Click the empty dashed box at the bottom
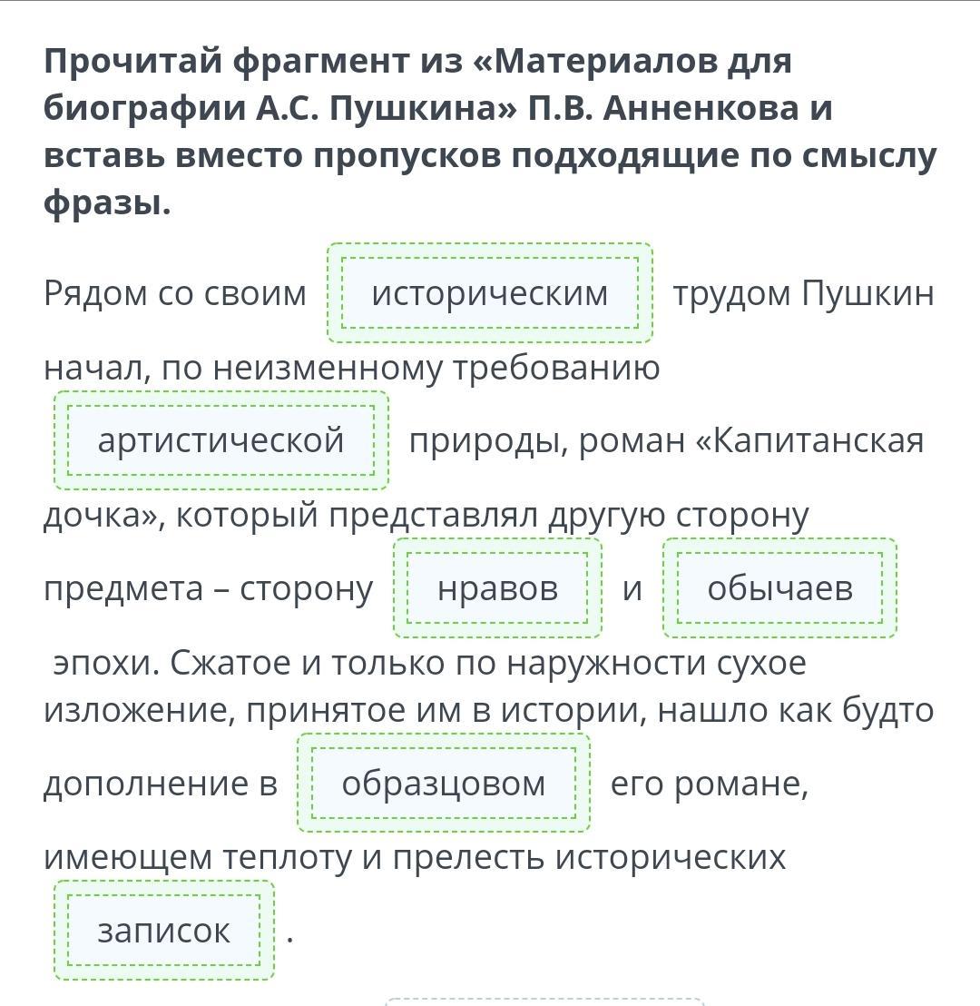Screen dimensions: 980x1006 (x=545, y=1001)
